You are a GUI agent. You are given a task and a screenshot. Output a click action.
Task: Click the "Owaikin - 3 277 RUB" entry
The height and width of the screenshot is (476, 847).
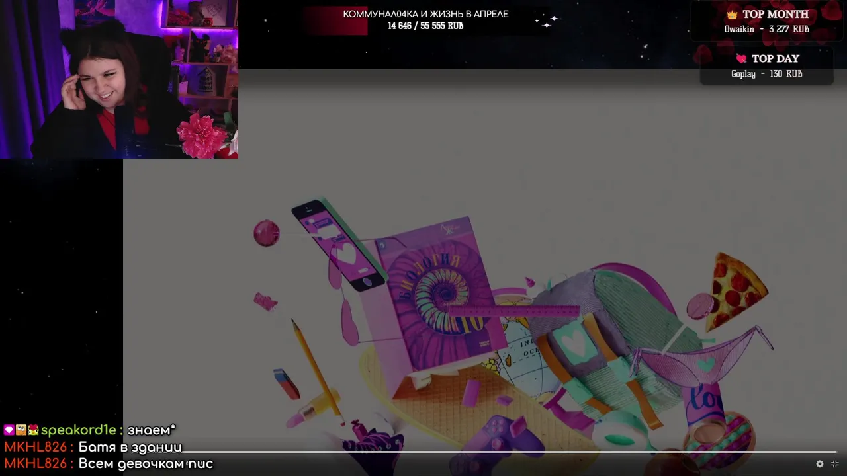(x=766, y=29)
